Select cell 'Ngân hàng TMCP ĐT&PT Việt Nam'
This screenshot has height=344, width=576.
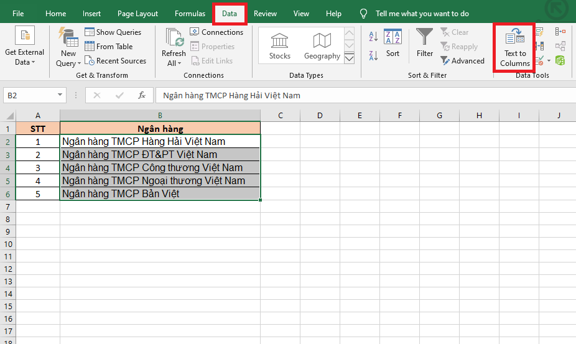point(160,154)
